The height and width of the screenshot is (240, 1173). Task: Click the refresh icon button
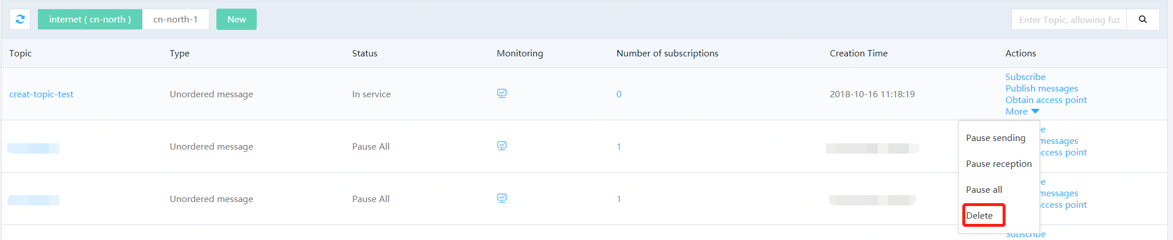click(20, 19)
